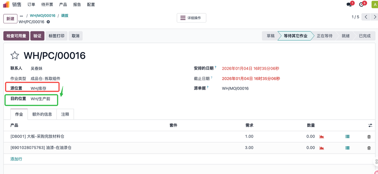Click the 联系人 field 吴春妹
378x174 pixels.
pos(37,68)
